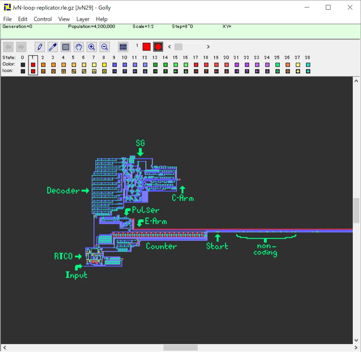Image resolution: width=361 pixels, height=352 pixels.
Task: Select the Zoom Out magnifier tool
Action: click(105, 47)
